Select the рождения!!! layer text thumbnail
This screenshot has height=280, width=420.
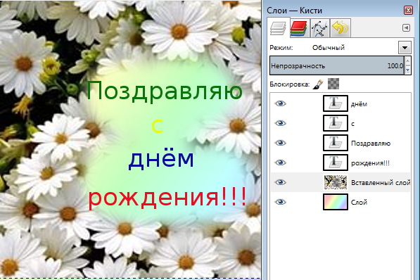(336, 163)
